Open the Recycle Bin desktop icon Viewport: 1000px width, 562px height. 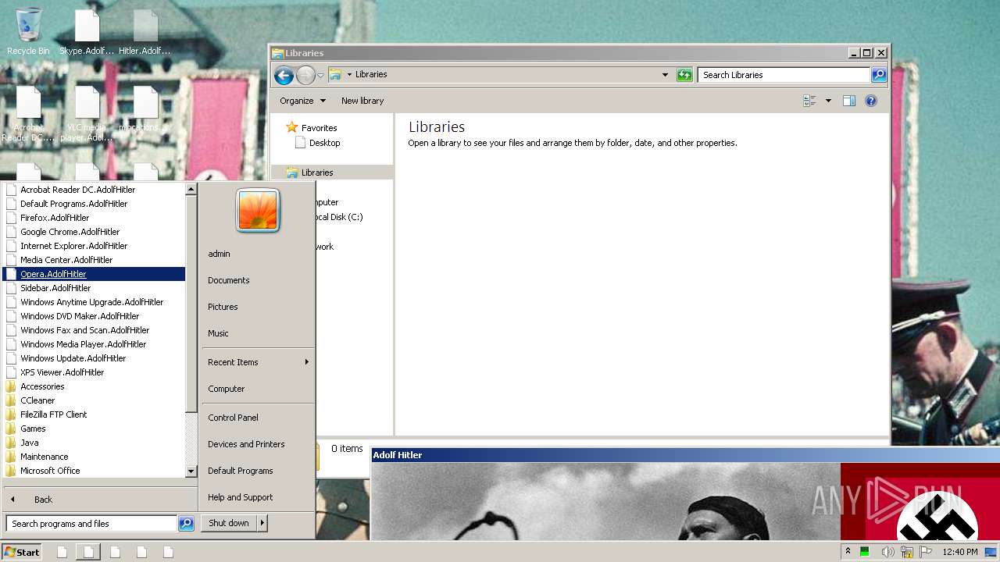point(28,31)
